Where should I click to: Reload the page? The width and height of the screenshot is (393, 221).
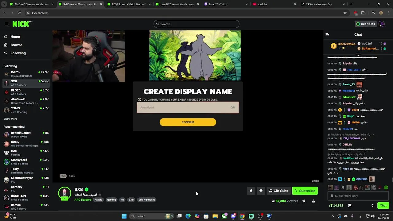19,13
